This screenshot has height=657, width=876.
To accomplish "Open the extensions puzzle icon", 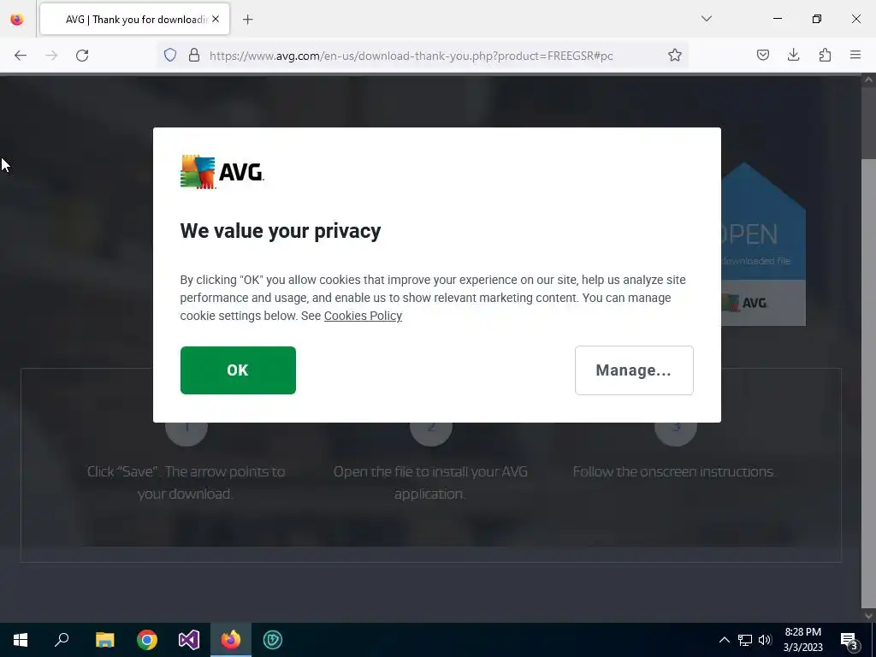I will click(825, 55).
